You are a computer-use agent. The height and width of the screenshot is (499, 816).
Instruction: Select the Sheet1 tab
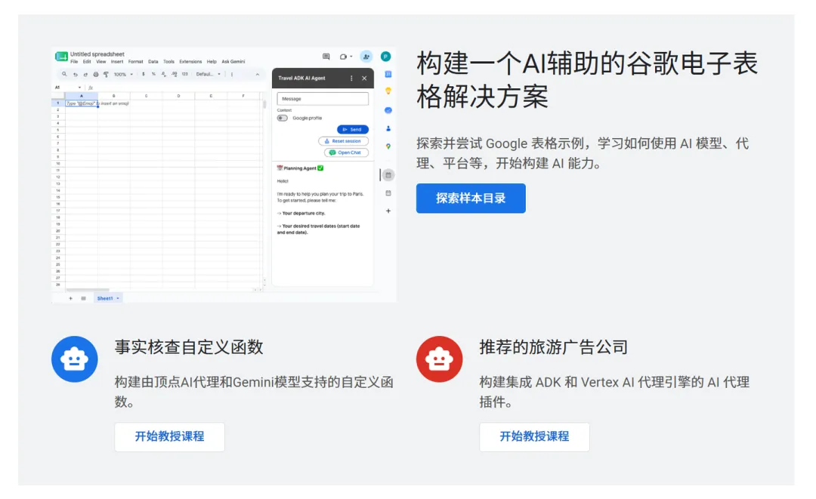pyautogui.click(x=108, y=298)
